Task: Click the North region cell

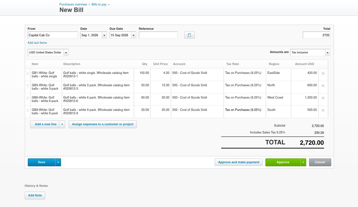Action: (x=278, y=87)
